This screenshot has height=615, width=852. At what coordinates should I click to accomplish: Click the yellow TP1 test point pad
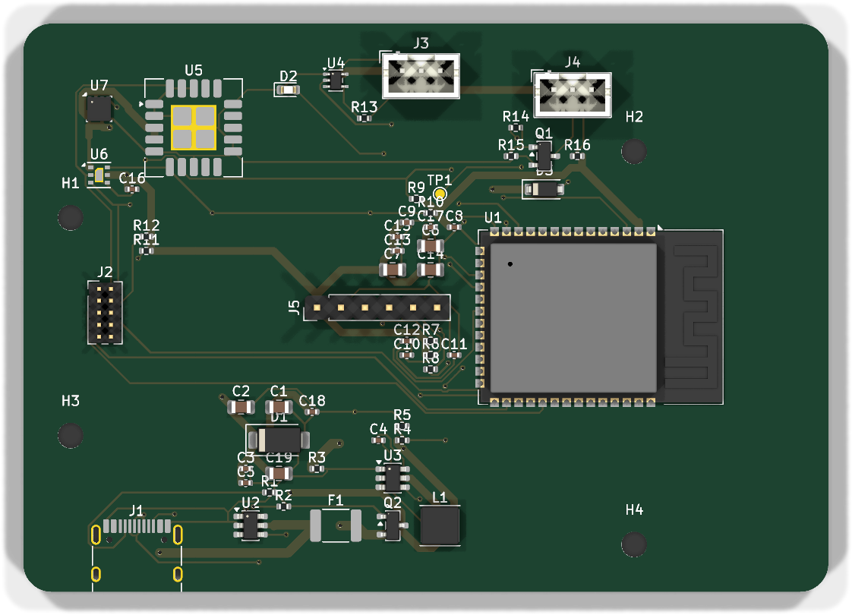coord(440,194)
